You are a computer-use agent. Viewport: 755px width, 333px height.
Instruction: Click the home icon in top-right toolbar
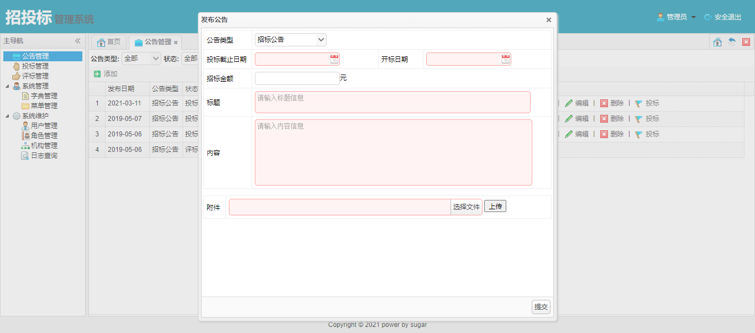point(717,42)
